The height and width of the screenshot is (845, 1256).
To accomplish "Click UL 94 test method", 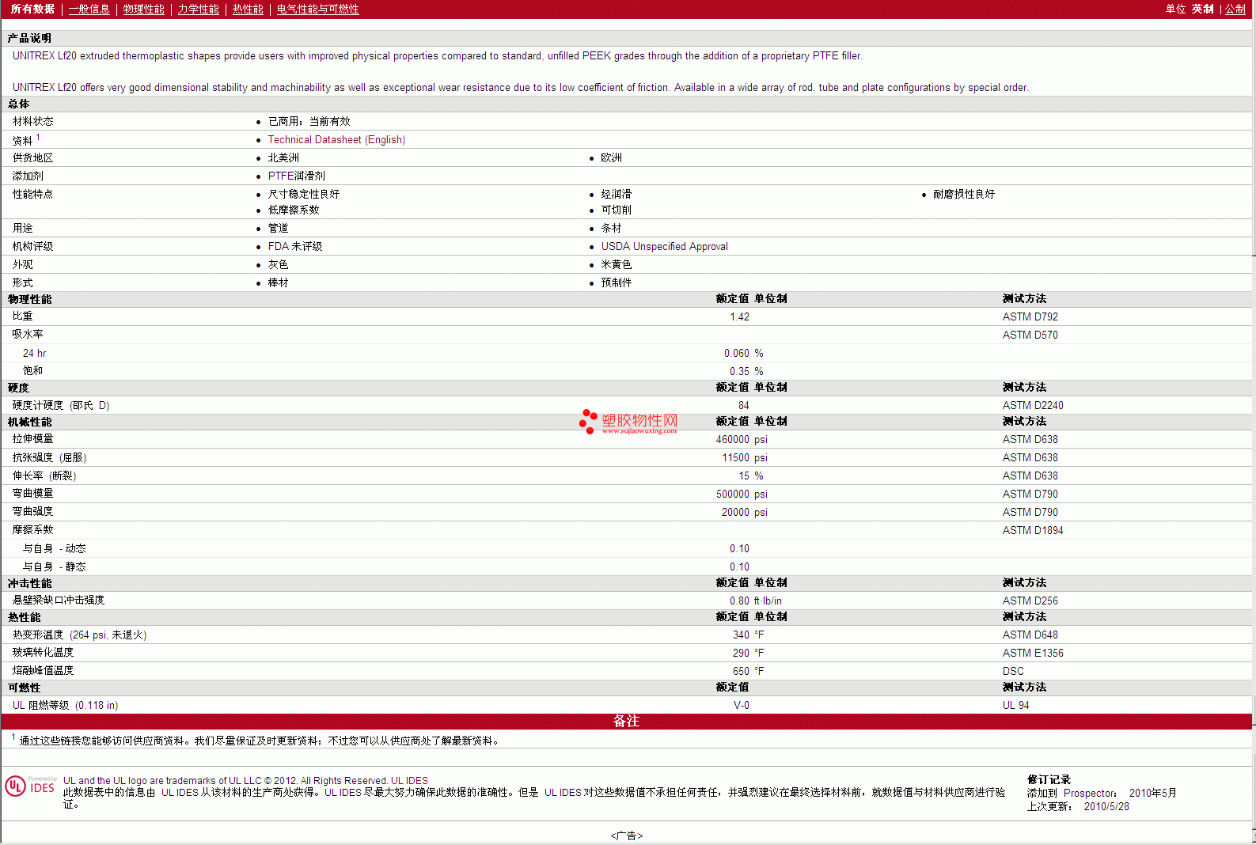I will (1015, 705).
